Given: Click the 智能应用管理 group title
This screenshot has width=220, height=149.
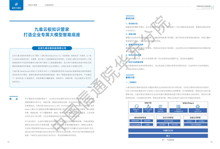Looking at the screenshot, I should tap(195, 118).
